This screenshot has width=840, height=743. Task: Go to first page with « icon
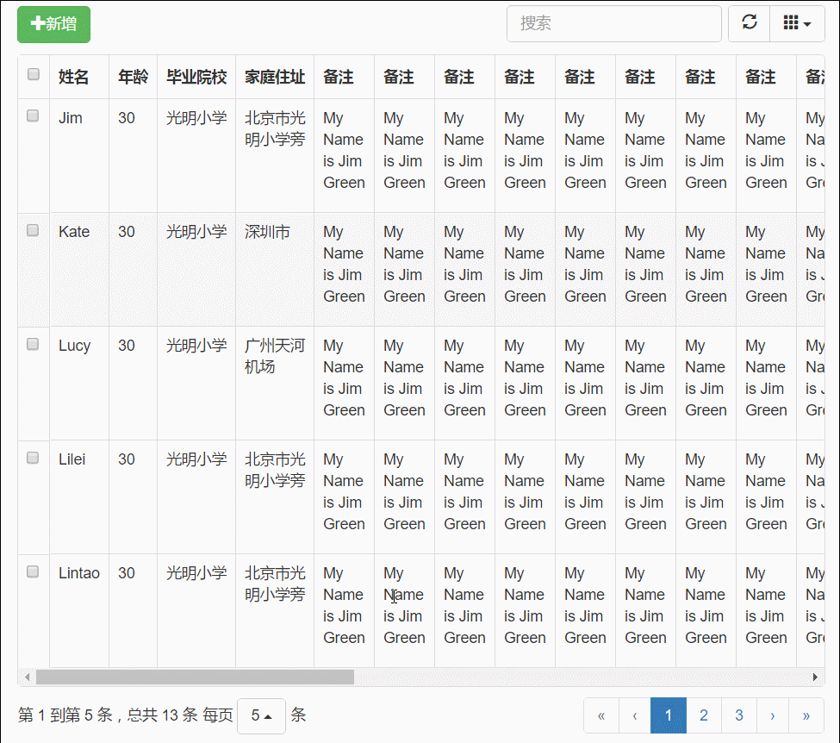click(x=601, y=715)
